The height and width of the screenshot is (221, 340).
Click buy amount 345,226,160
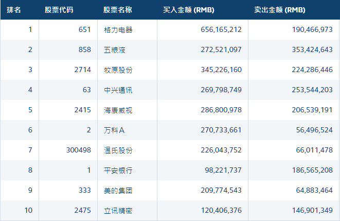point(221,70)
